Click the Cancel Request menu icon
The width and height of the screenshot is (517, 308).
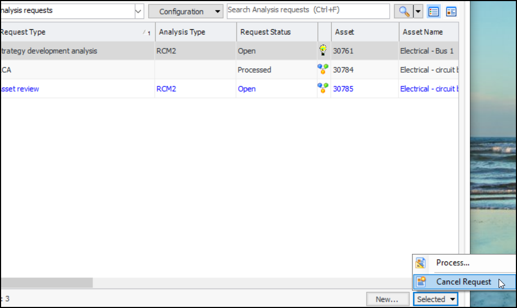click(421, 281)
